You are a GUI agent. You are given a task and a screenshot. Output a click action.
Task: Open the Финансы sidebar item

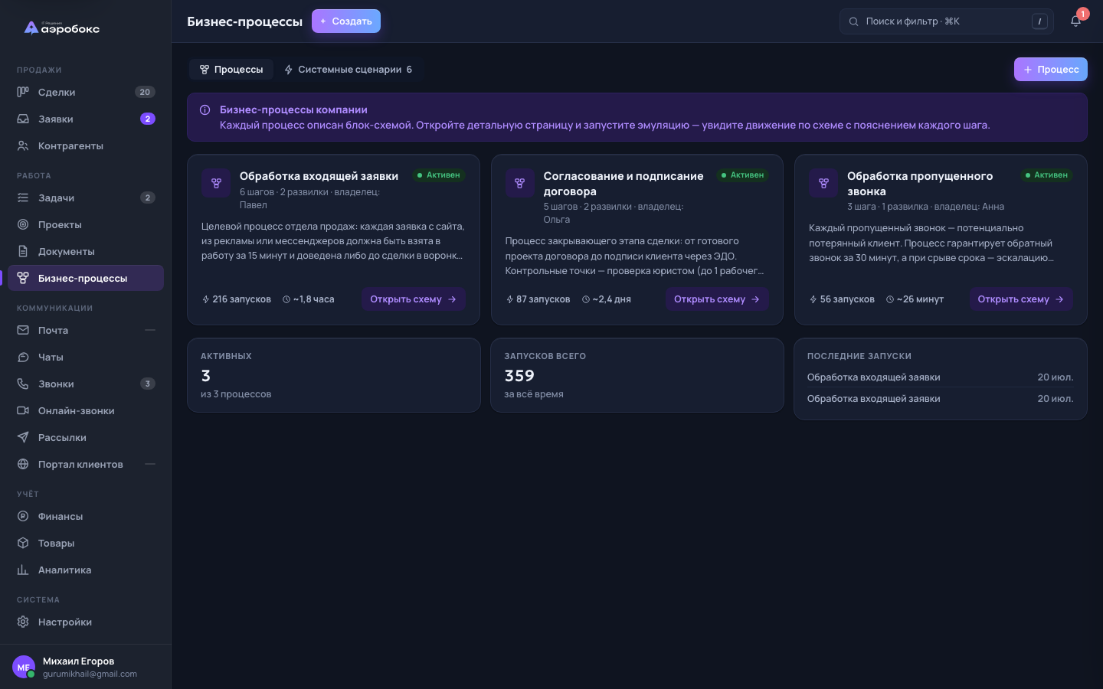(x=86, y=516)
